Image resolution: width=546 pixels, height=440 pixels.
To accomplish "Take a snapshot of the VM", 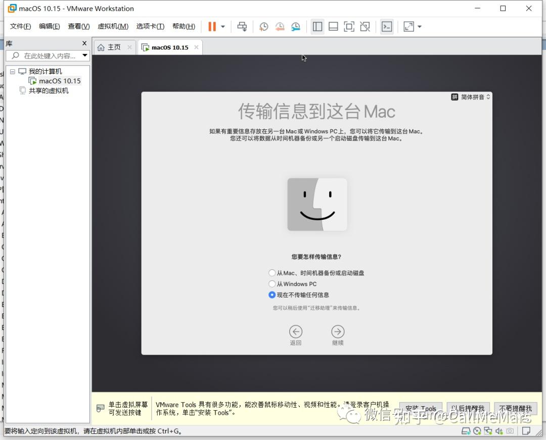I will (263, 26).
